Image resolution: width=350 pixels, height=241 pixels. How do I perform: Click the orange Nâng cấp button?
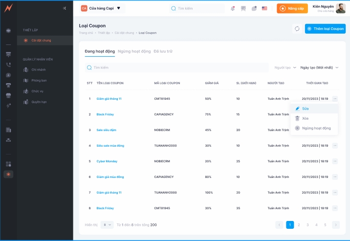point(292,8)
